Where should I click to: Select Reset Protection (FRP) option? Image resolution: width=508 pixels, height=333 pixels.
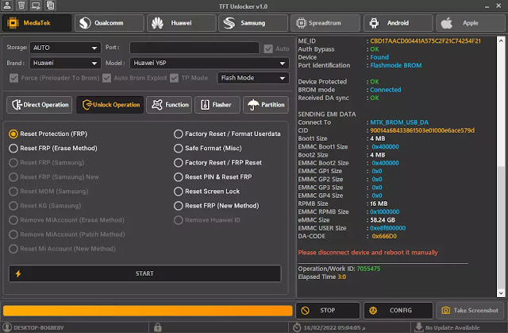click(48, 134)
